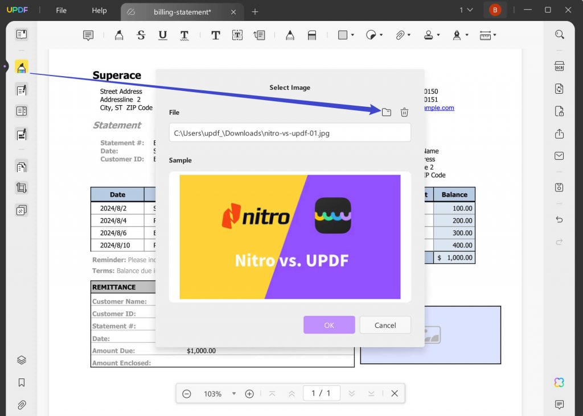Open the OCR panel on the right

coord(559,66)
